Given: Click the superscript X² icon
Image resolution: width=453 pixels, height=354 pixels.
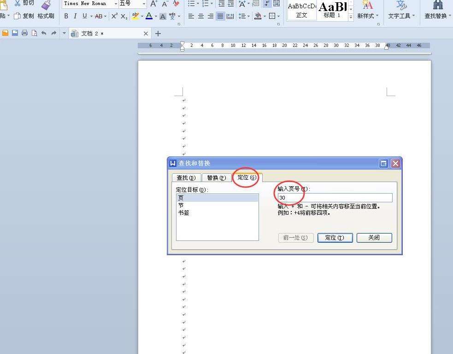Looking at the screenshot, I should [115, 16].
